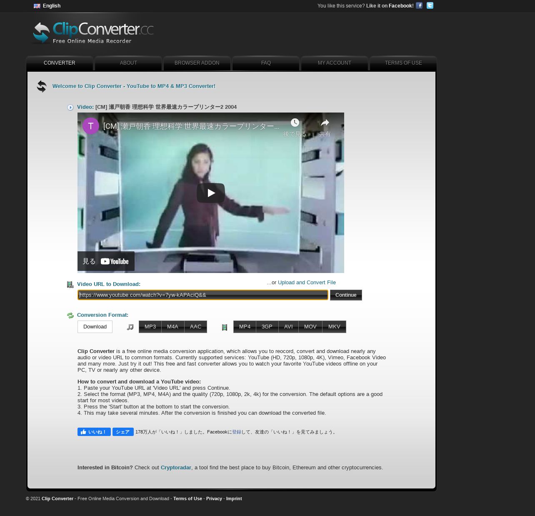The height and width of the screenshot is (516, 535).
Task: Click the Watch Later clock icon
Action: pos(295,123)
